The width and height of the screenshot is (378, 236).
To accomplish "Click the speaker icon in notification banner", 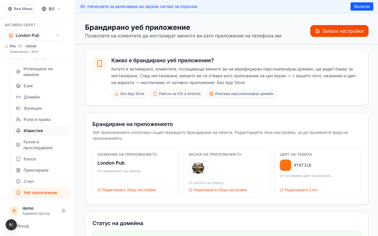I will pos(83,6).
